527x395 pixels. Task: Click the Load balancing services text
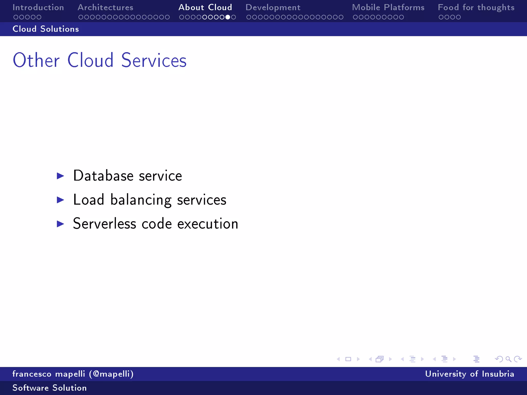pyautogui.click(x=150, y=200)
